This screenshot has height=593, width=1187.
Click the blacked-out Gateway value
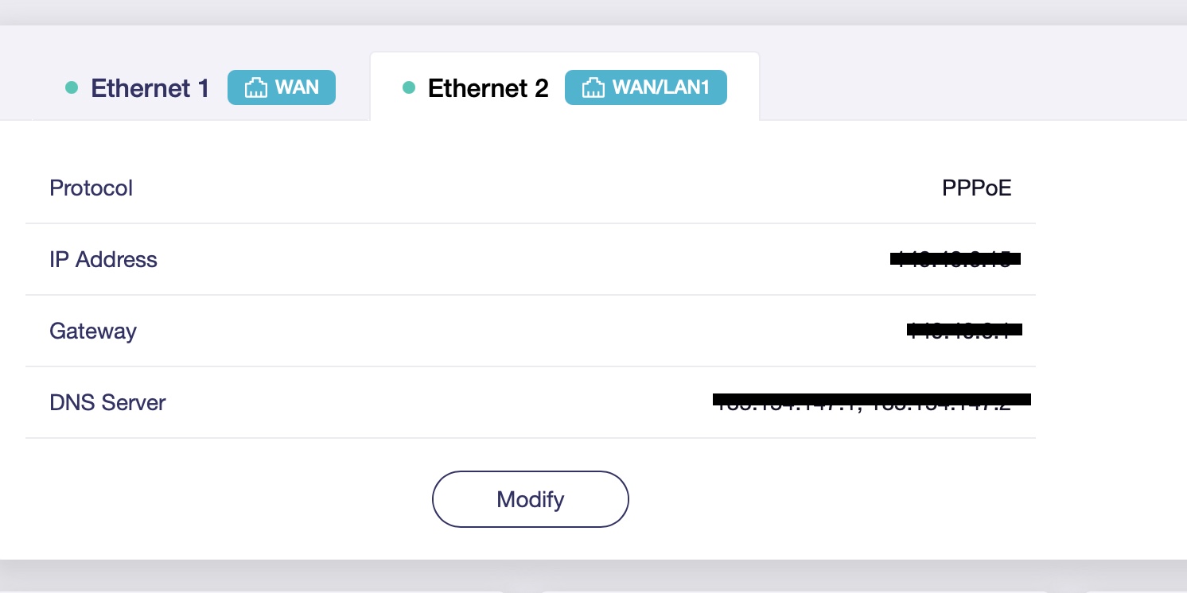[x=964, y=329]
